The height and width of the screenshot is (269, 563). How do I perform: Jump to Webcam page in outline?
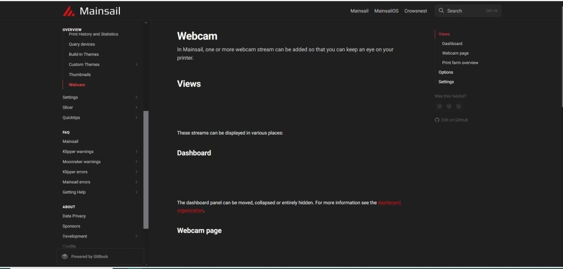455,53
